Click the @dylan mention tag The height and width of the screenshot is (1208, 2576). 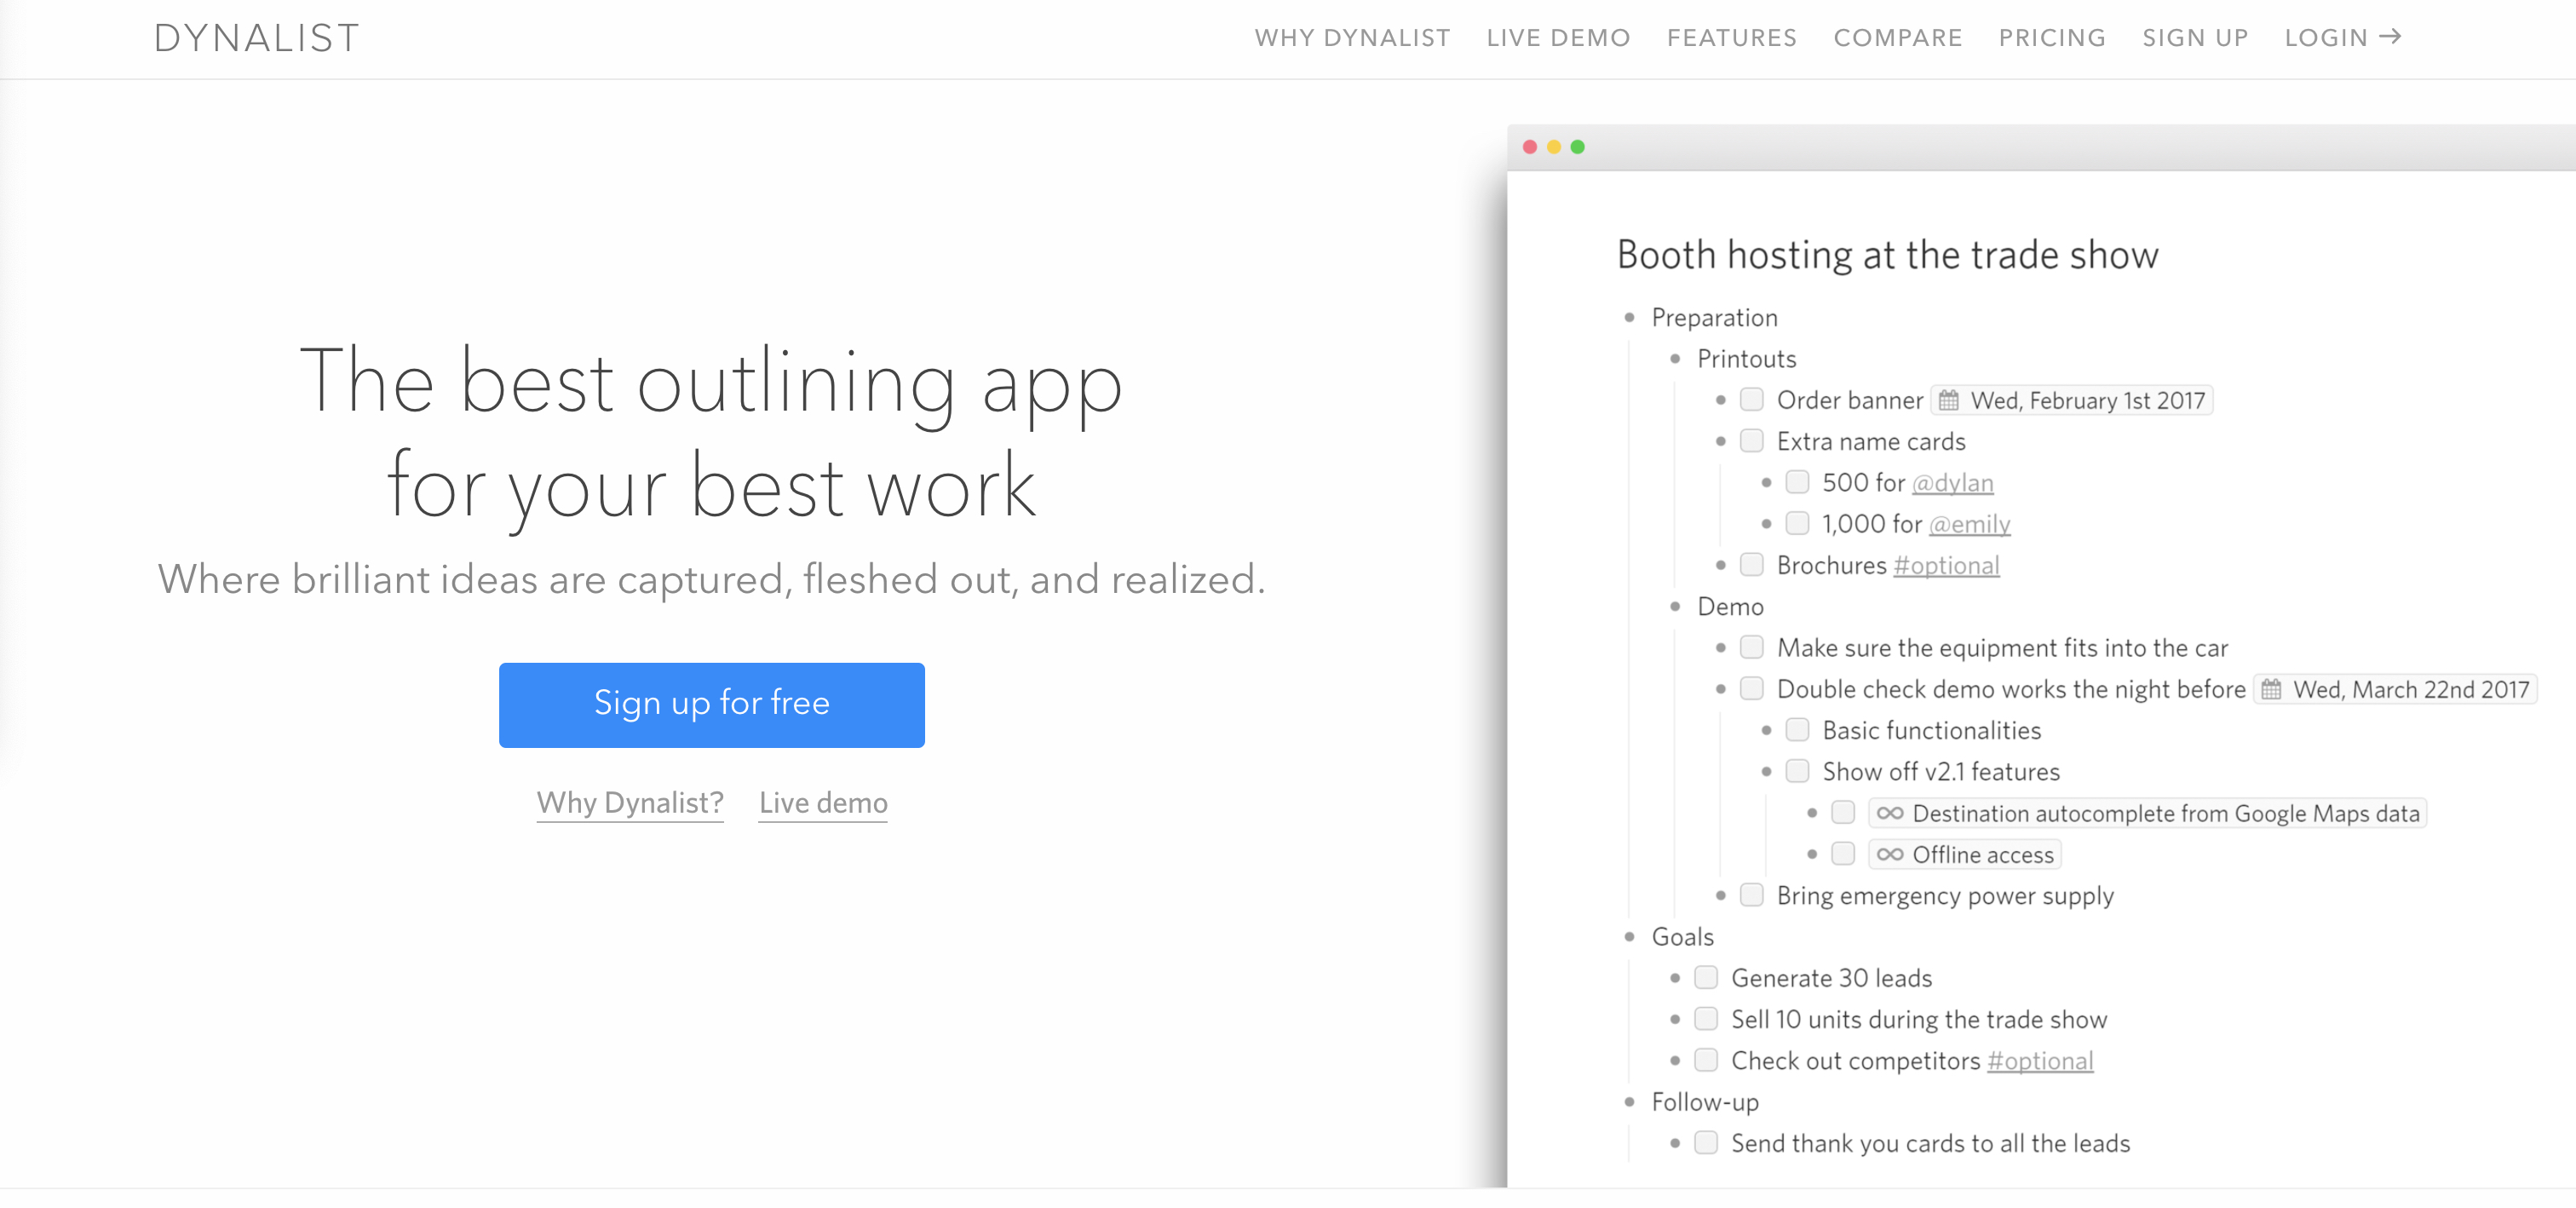coord(1952,483)
